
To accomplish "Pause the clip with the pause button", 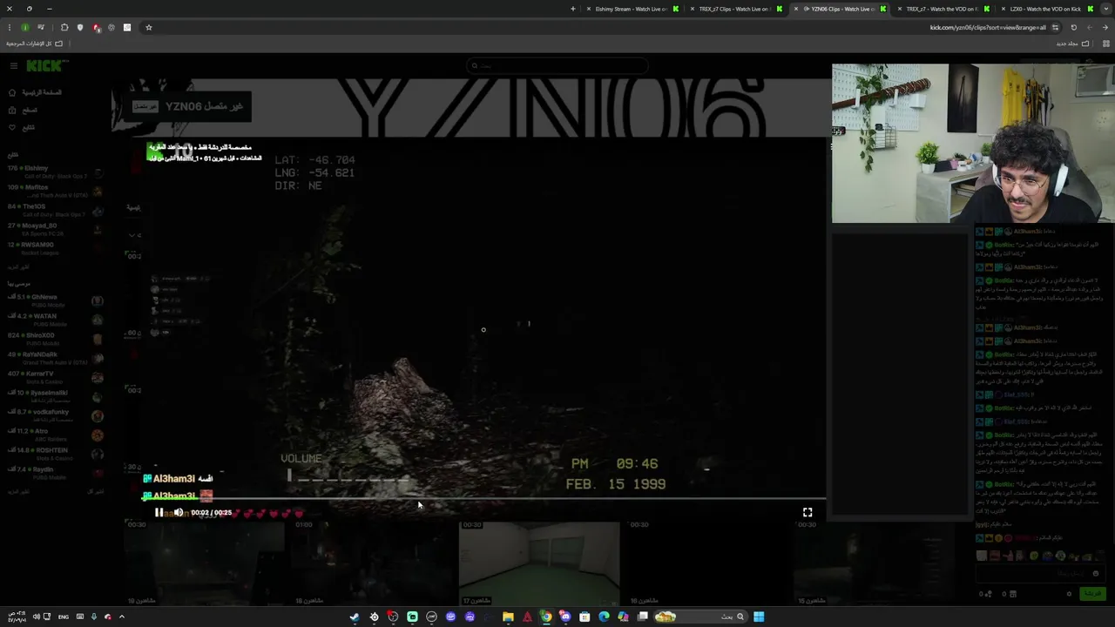I will (x=159, y=513).
